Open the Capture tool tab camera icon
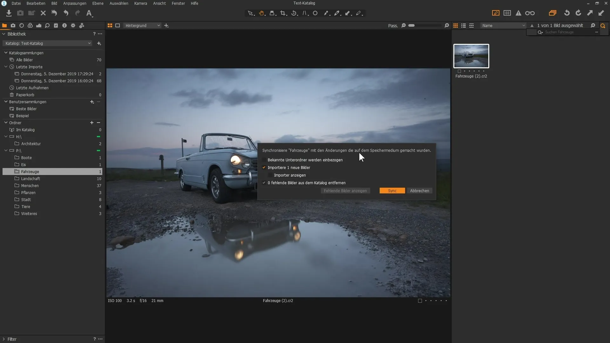 [13, 25]
